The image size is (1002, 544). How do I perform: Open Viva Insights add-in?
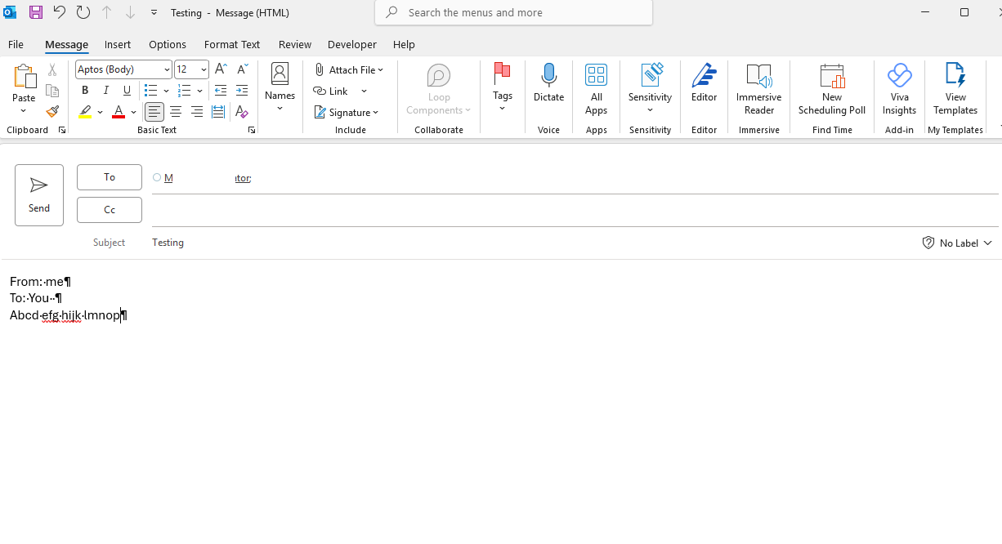coord(900,90)
